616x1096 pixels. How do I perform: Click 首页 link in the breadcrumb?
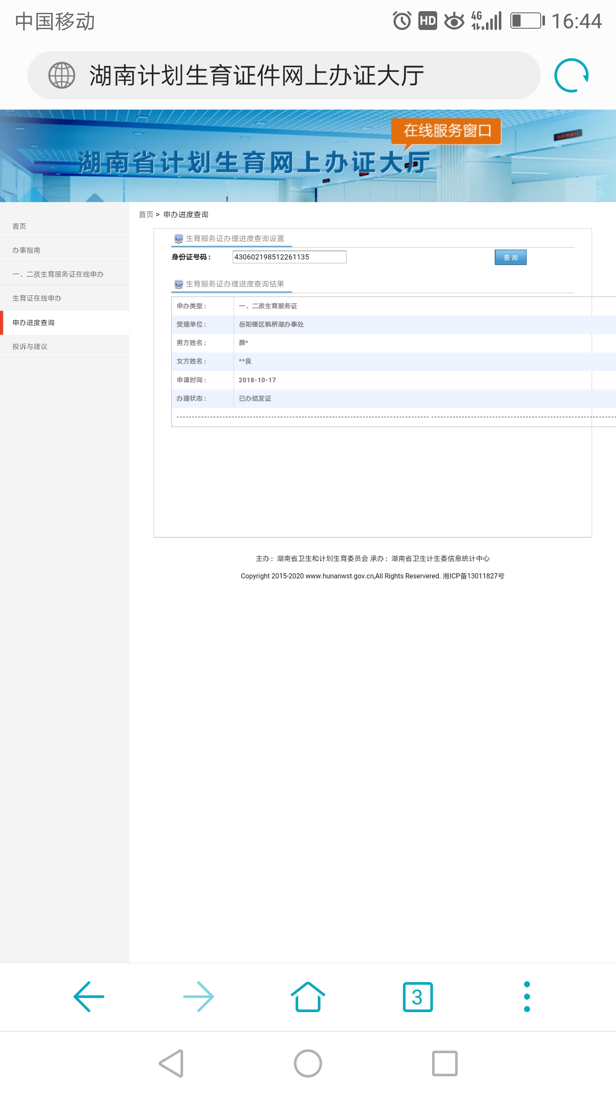point(146,214)
